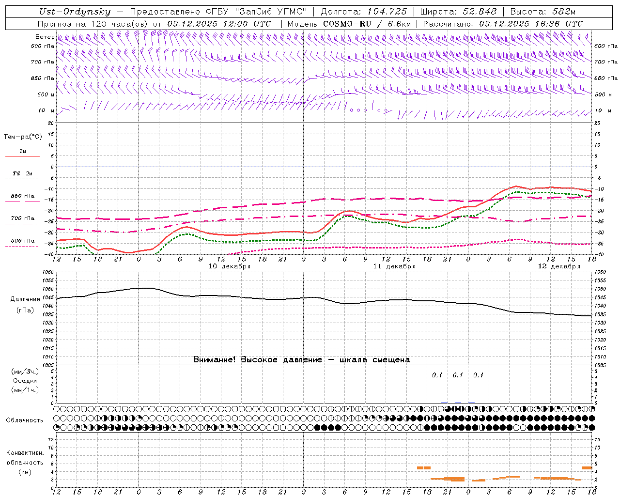Select the 10 декабря date label
Viewport: 620px width, 496px height.
coord(230,266)
